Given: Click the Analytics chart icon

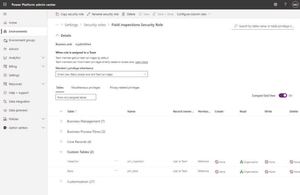Looking at the screenshot, I should (5, 58).
